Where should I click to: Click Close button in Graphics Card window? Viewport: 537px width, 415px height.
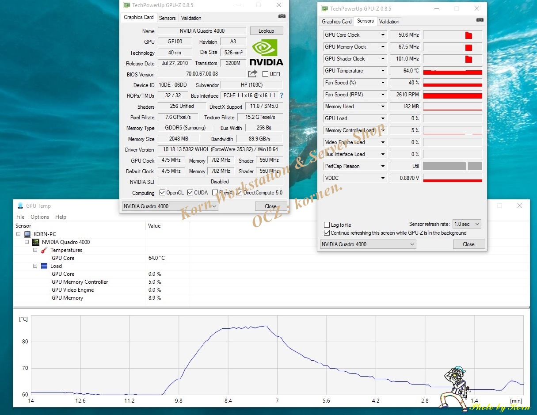tap(271, 206)
